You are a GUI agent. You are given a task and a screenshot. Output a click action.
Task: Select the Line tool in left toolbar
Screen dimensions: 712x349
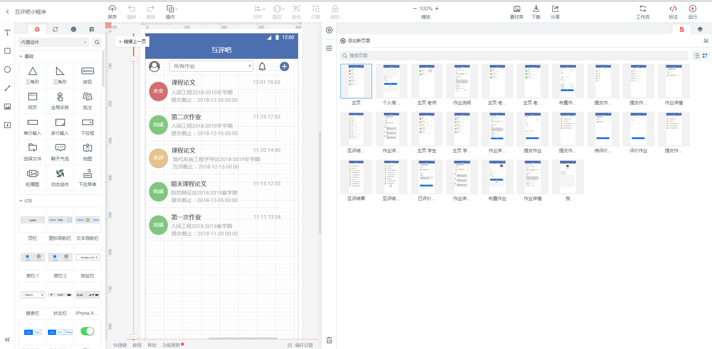tap(7, 88)
